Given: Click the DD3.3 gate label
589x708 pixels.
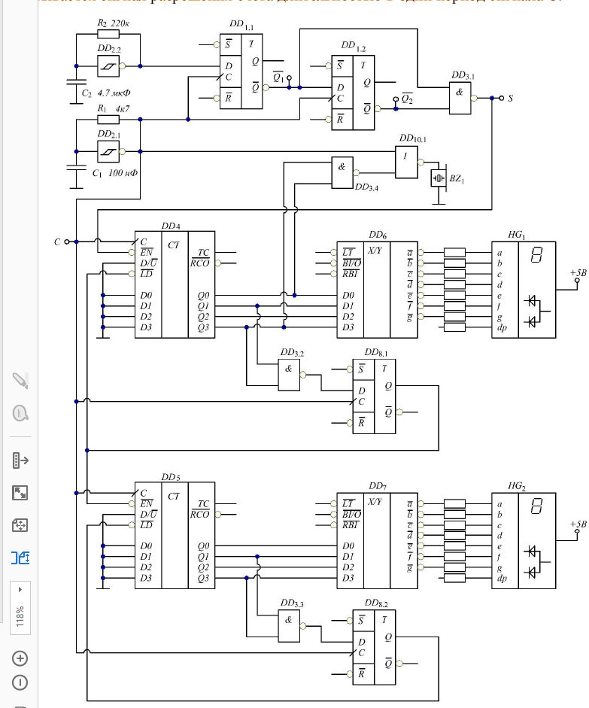Looking at the screenshot, I should (292, 603).
